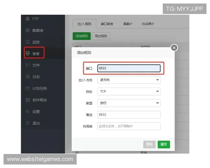Click the 导出规则 export rules button

[x=101, y=36]
